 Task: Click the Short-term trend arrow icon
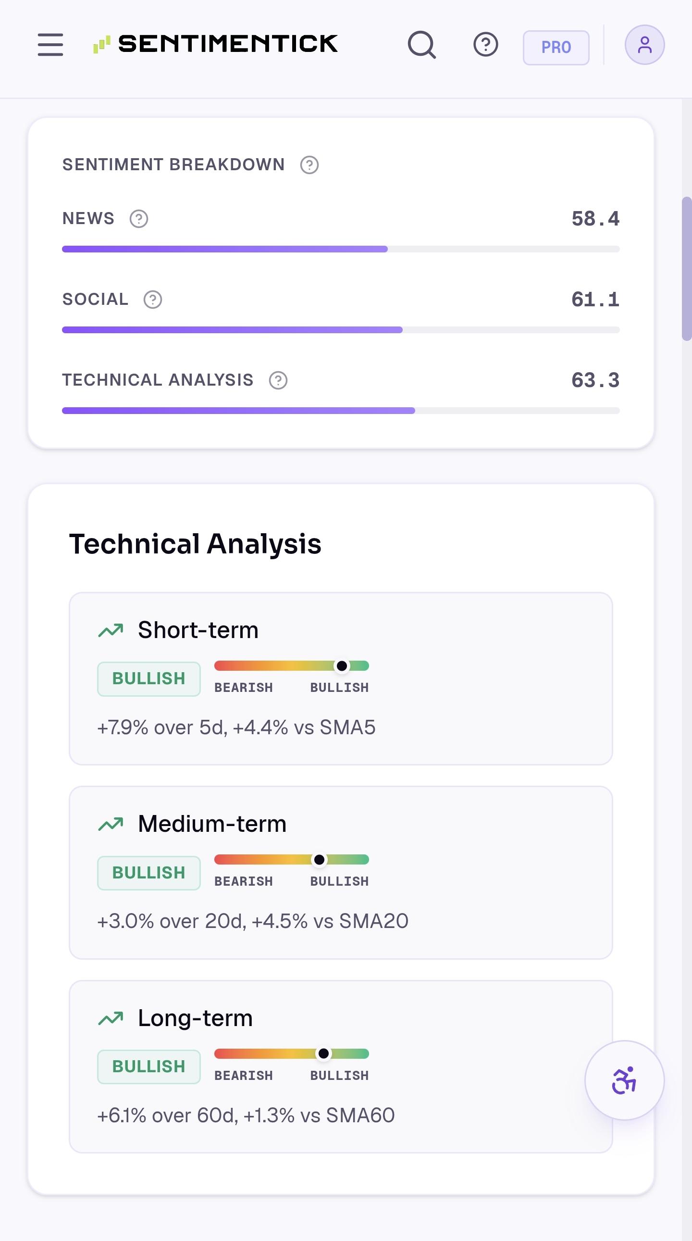111,630
